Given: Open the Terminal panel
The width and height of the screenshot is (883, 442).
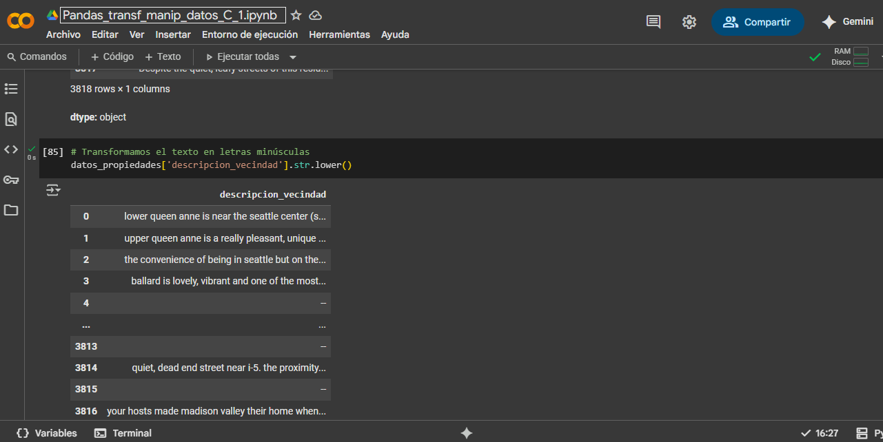Looking at the screenshot, I should coord(123,433).
